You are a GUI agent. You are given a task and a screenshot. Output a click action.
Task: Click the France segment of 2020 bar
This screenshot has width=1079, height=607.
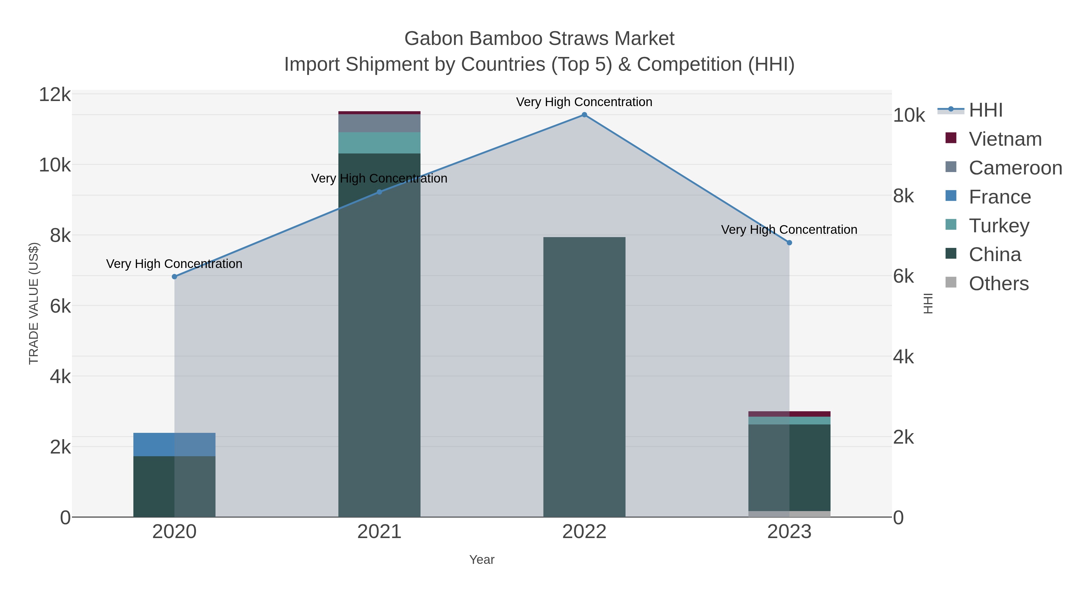174,445
